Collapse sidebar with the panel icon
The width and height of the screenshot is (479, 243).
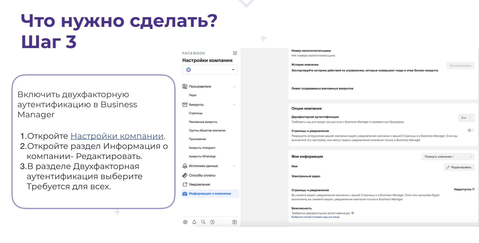coord(235,222)
